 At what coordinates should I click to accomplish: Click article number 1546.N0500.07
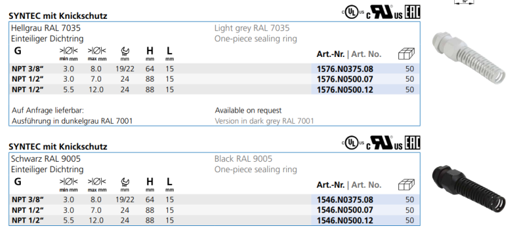click(x=345, y=210)
